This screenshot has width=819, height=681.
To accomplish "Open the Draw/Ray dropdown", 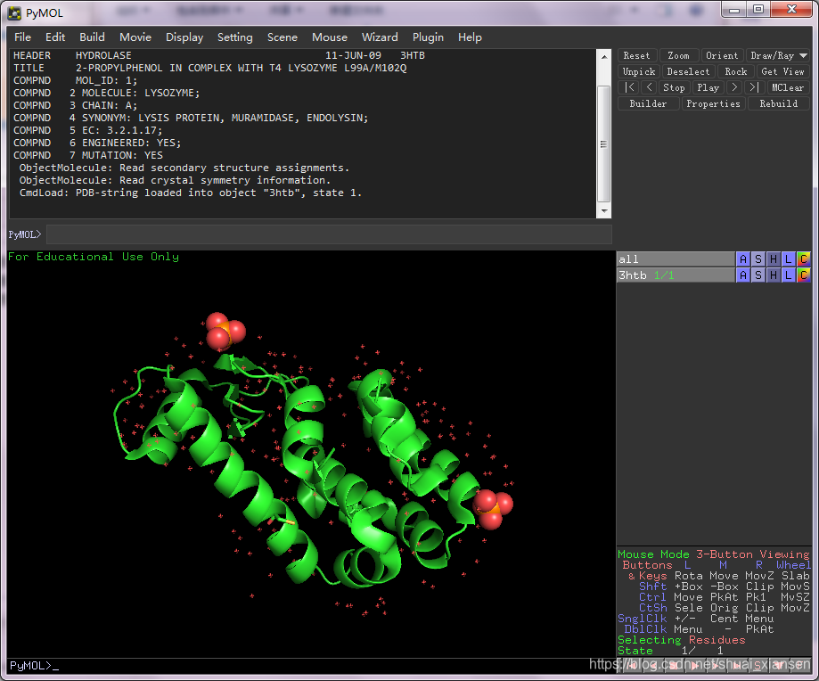I will click(x=778, y=55).
